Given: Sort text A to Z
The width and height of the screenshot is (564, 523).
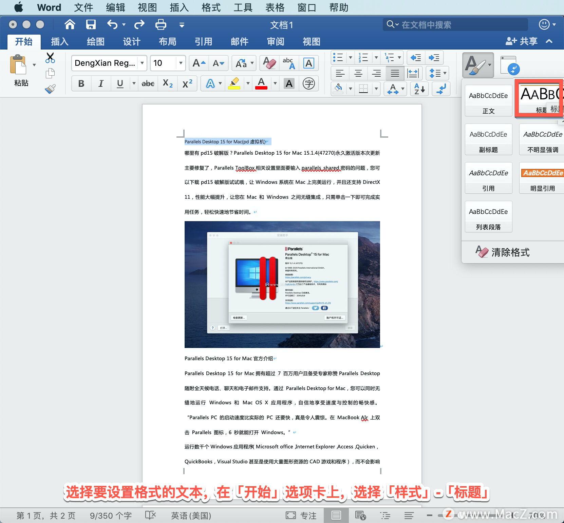Looking at the screenshot, I should 419,89.
